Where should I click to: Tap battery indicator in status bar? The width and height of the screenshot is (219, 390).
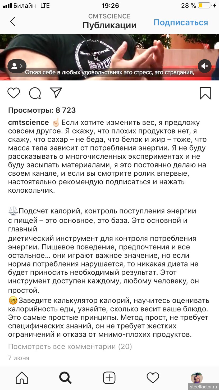pyautogui.click(x=204, y=6)
